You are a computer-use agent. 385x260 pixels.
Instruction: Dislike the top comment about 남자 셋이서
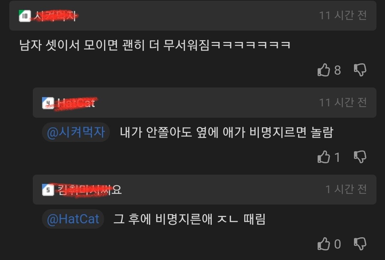[360, 70]
